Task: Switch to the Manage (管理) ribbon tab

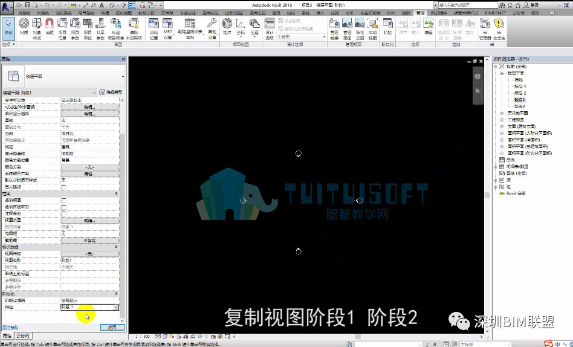Action: pos(420,13)
